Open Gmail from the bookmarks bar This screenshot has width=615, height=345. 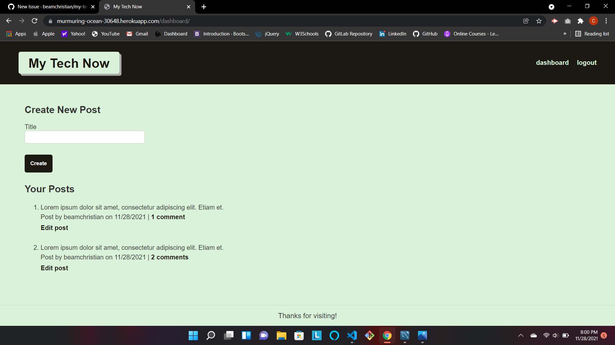[x=137, y=34]
